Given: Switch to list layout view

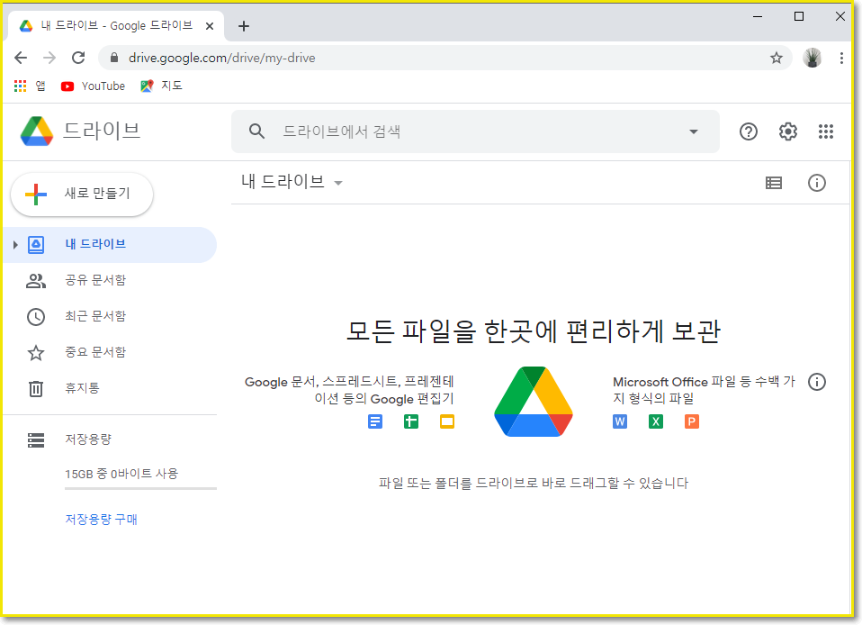Looking at the screenshot, I should 774,183.
